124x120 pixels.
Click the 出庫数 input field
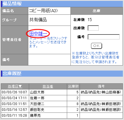(x=93, y=28)
